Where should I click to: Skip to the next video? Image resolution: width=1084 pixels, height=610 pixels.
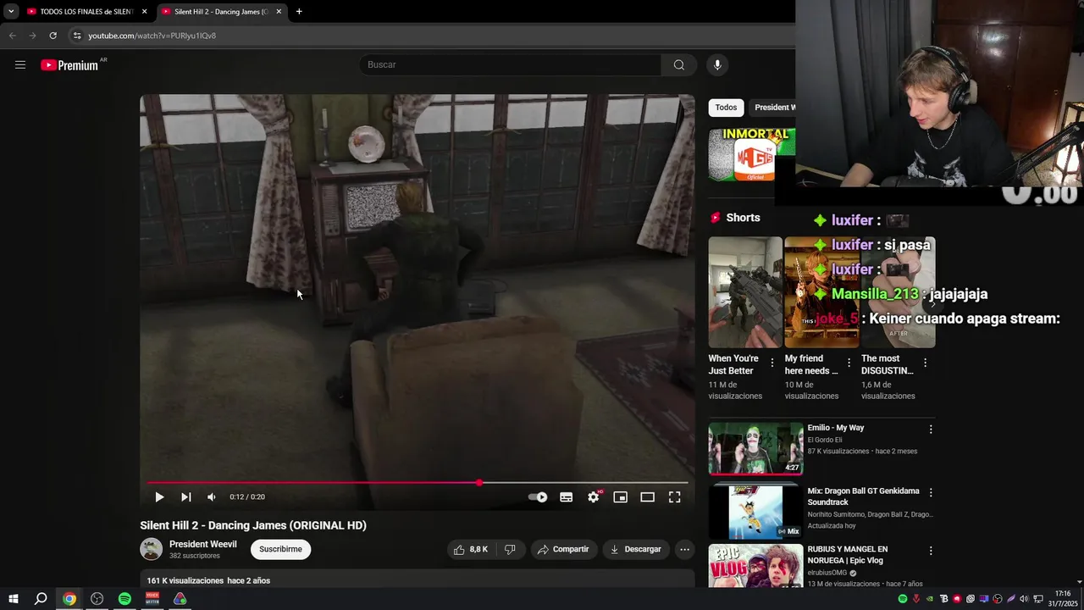[x=185, y=497]
